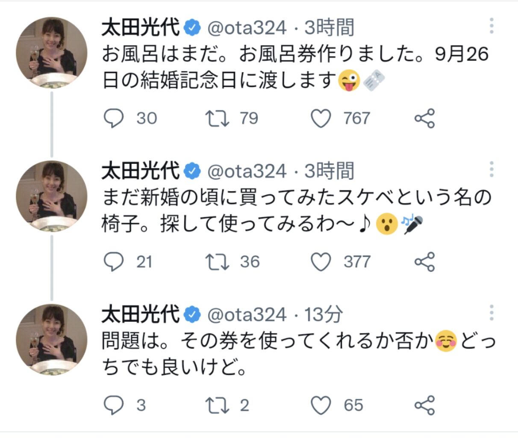Retweet the tweet with 2 retweets
The height and width of the screenshot is (438, 518).
pos(218,405)
